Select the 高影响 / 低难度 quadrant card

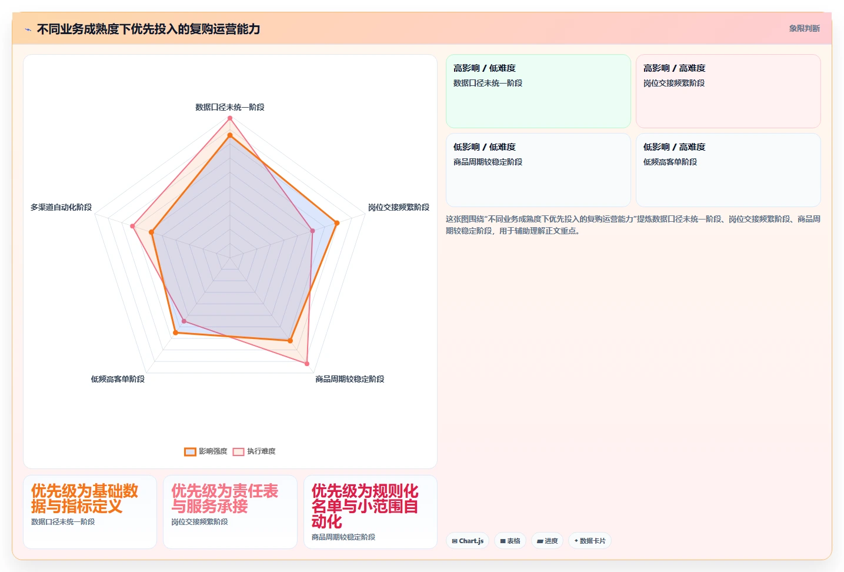[538, 91]
